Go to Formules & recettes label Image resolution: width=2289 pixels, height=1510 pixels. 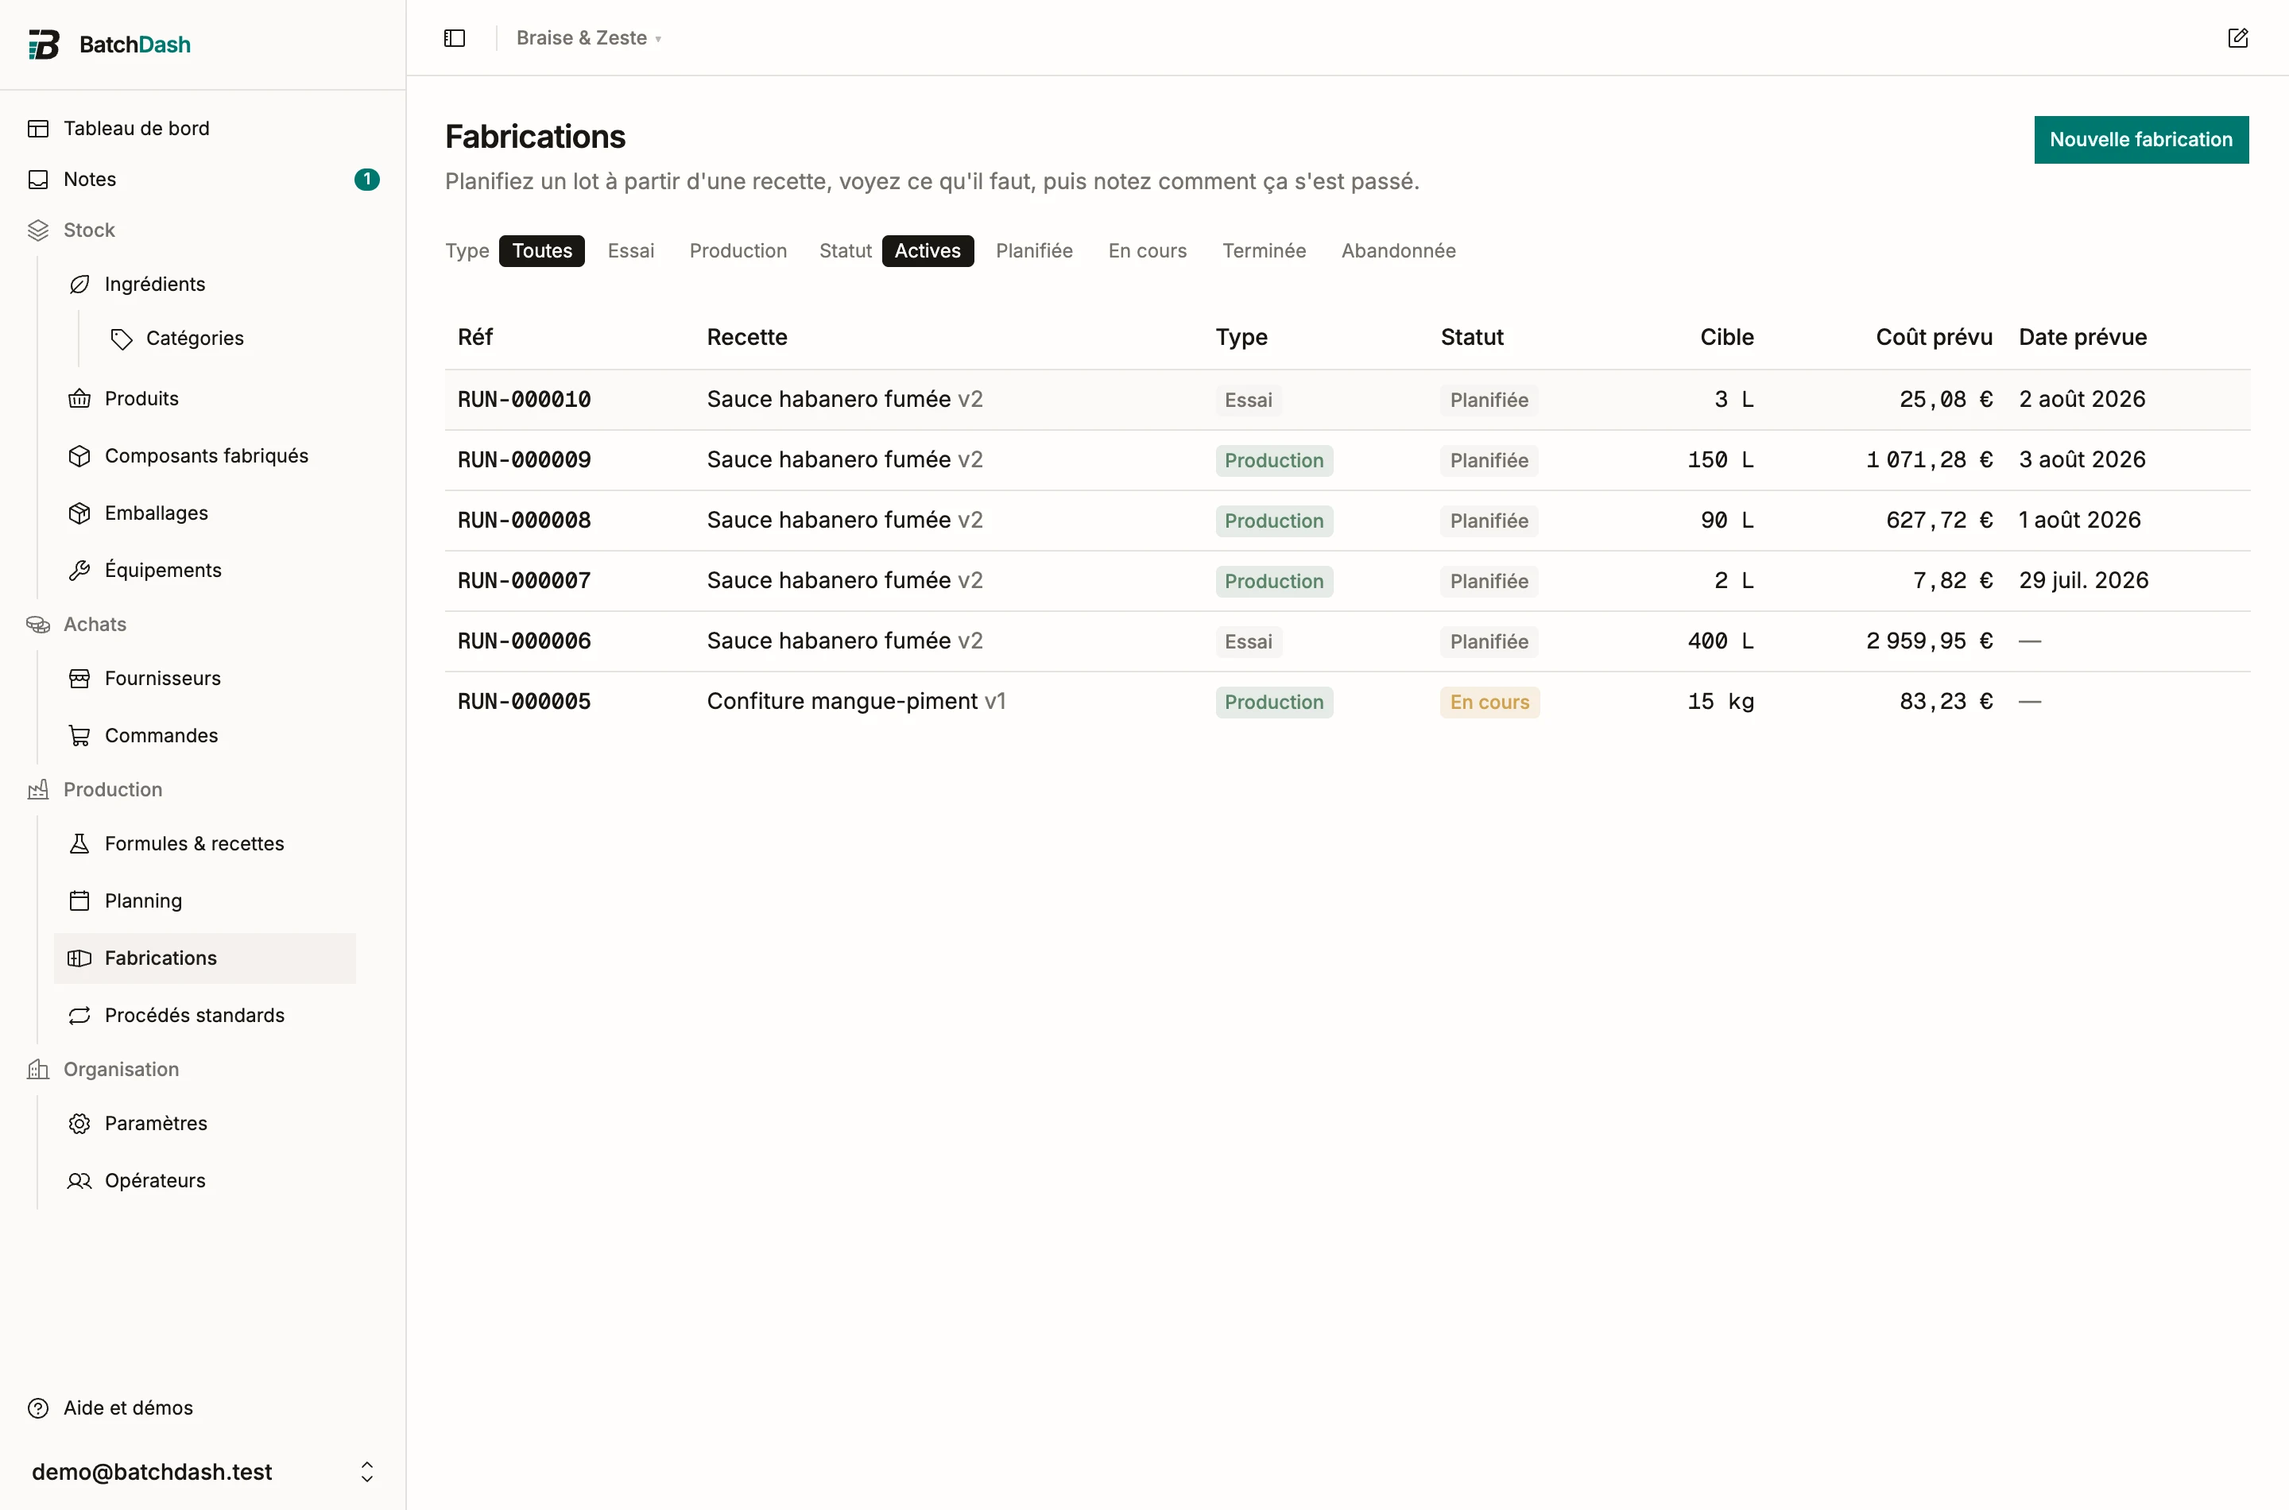pyautogui.click(x=195, y=843)
